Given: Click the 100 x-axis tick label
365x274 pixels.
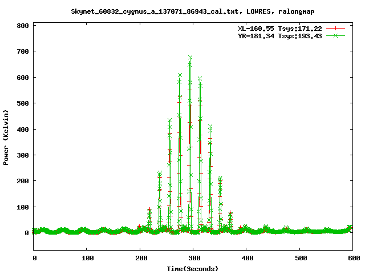Looking at the screenshot, I should (88, 258).
